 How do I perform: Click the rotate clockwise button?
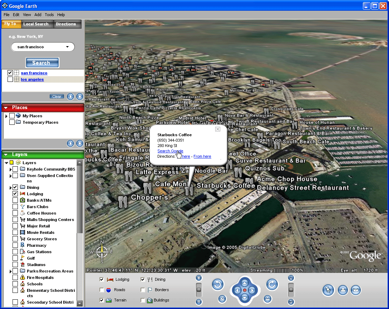pyautogui.click(x=272, y=285)
